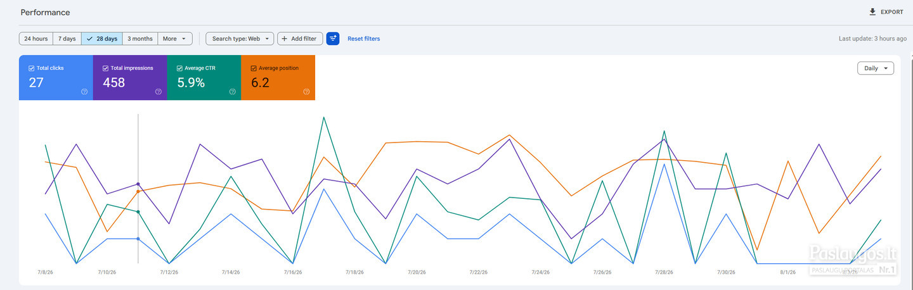This screenshot has height=290, width=913.
Task: Click the plus icon in Add filter
Action: [x=285, y=39]
